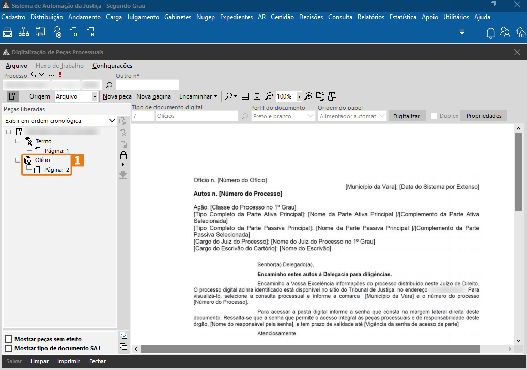Select the Ofício tree item
Screen dimensions: 527x370
[42, 160]
